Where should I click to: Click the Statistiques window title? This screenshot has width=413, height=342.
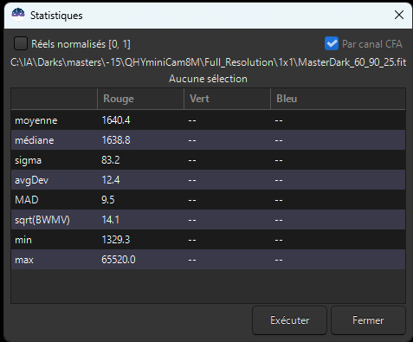[56, 16]
